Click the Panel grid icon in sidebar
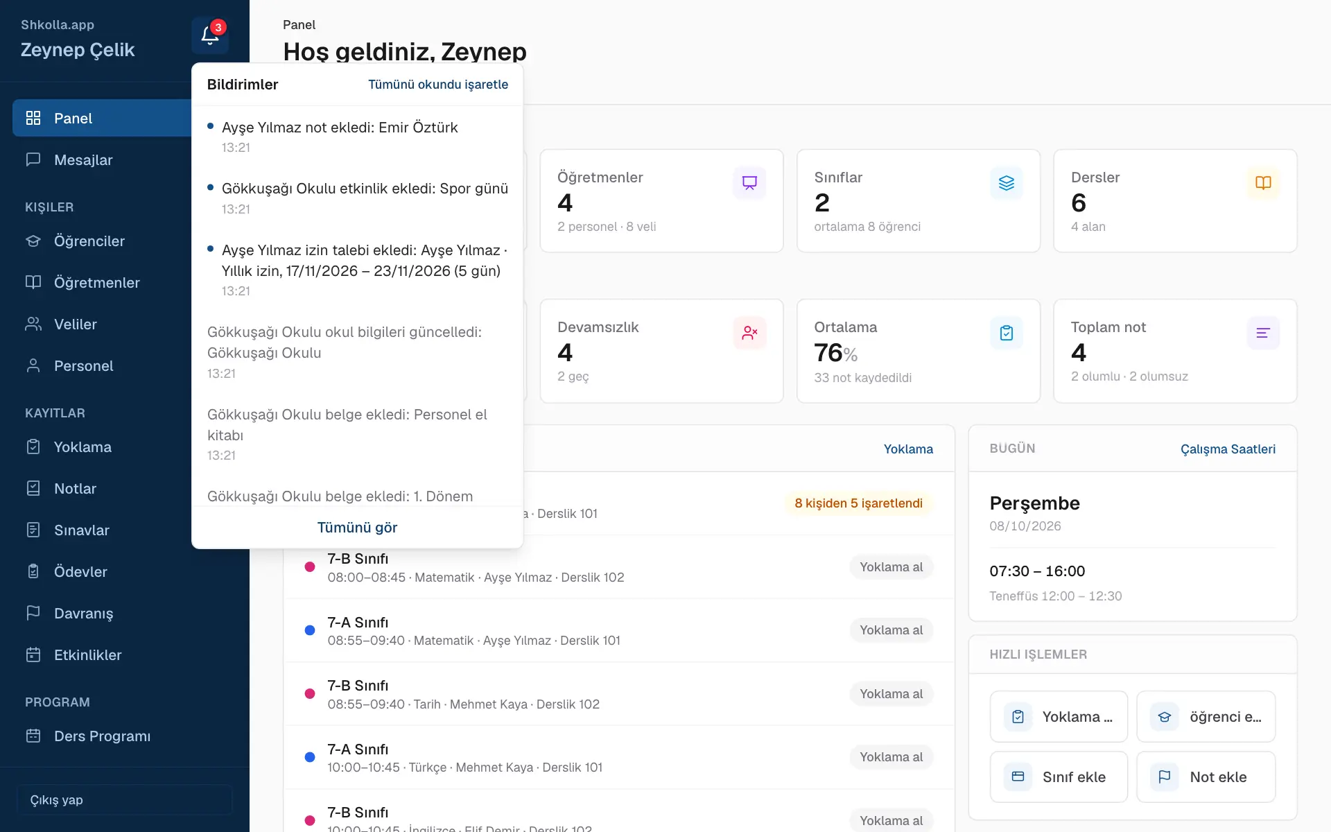 pyautogui.click(x=33, y=118)
